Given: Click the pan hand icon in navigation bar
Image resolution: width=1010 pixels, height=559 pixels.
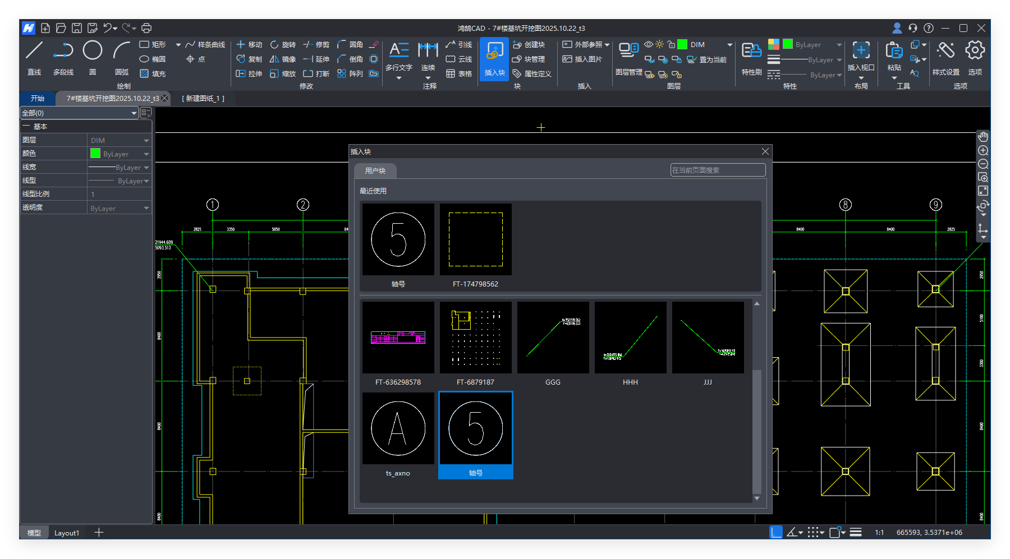Looking at the screenshot, I should click(983, 137).
